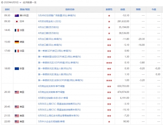Click the 前值 column header
163x125 pixels.
coord(123,9)
